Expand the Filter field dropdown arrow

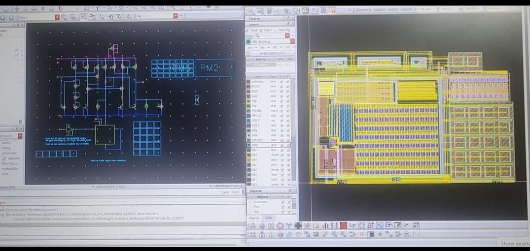click(x=293, y=35)
